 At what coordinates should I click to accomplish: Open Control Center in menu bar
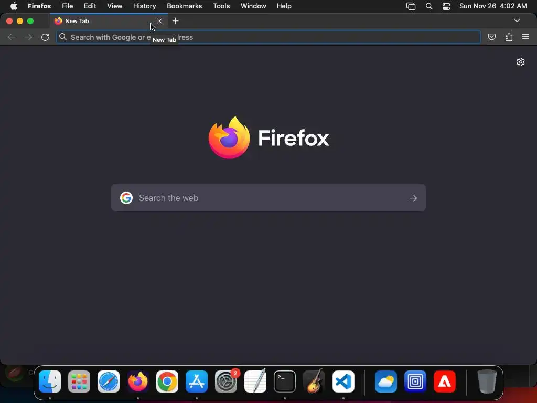[446, 6]
